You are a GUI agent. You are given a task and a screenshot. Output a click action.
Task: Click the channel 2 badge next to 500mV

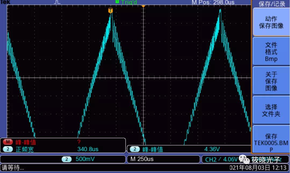(67, 159)
